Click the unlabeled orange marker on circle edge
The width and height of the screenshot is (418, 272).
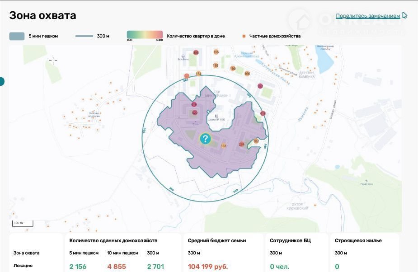(187, 76)
